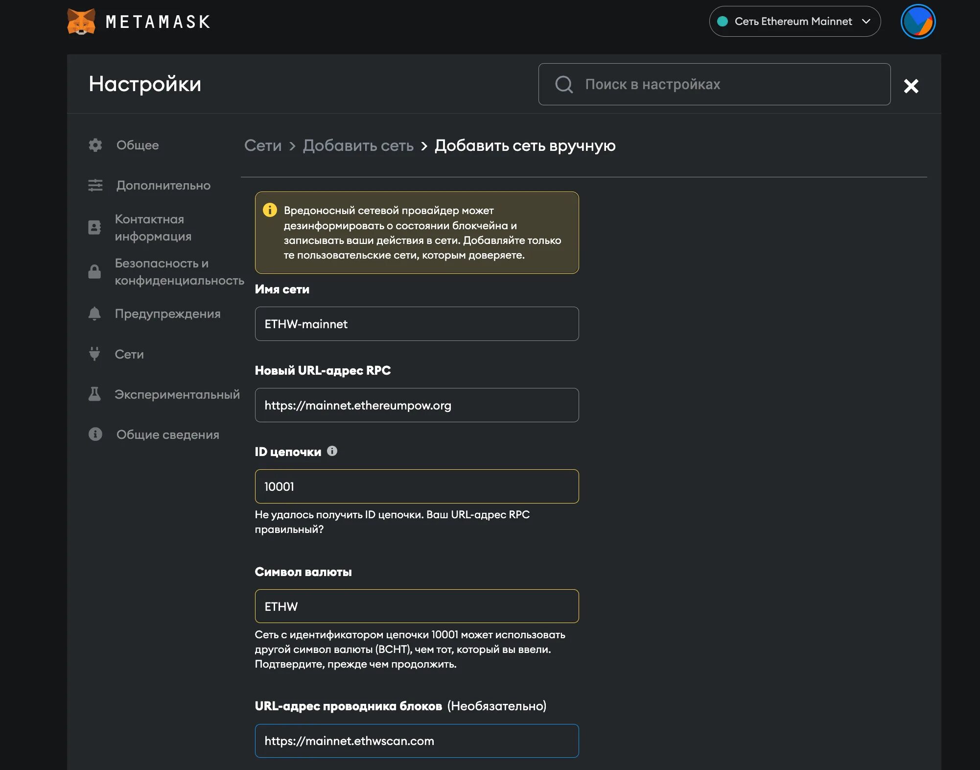Click the ID цепочки field showing 10001

pos(417,486)
